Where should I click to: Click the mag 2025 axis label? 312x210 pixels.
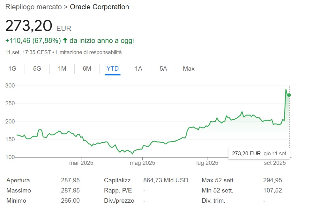pyautogui.click(x=142, y=163)
